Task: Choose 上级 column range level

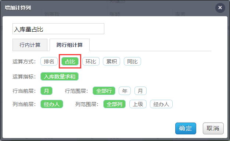Action: click(x=138, y=104)
